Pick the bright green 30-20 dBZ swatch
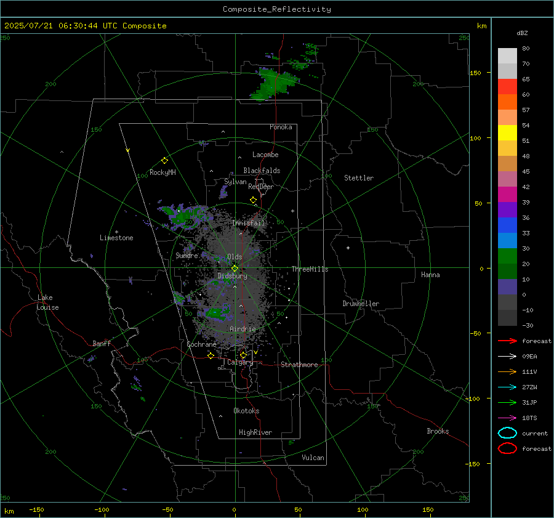554x518 pixels. [507, 256]
